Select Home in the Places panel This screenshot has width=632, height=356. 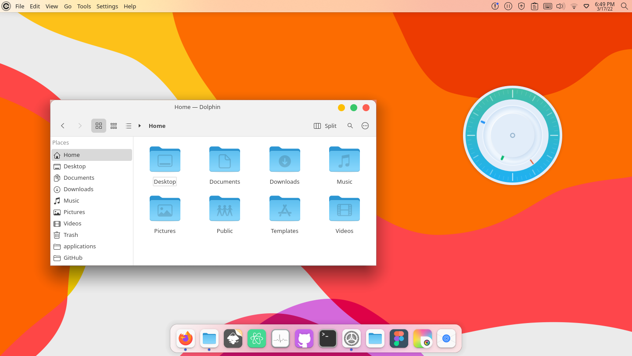[92, 155]
